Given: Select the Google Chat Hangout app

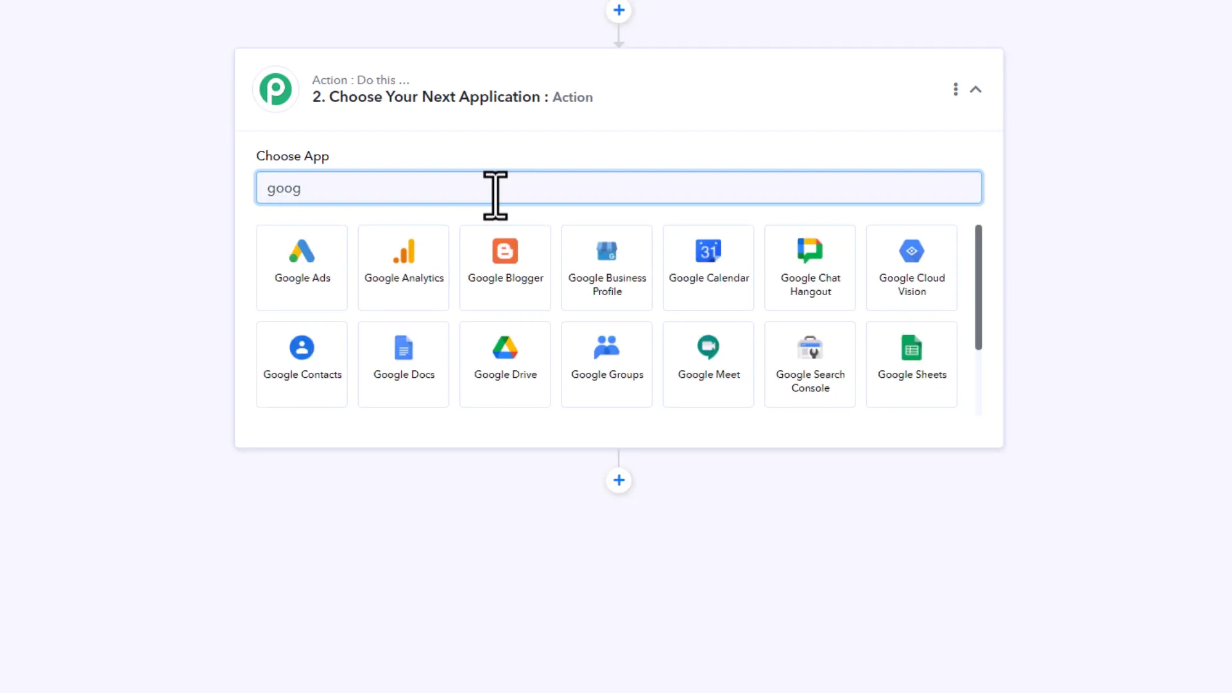Looking at the screenshot, I should click(809, 267).
